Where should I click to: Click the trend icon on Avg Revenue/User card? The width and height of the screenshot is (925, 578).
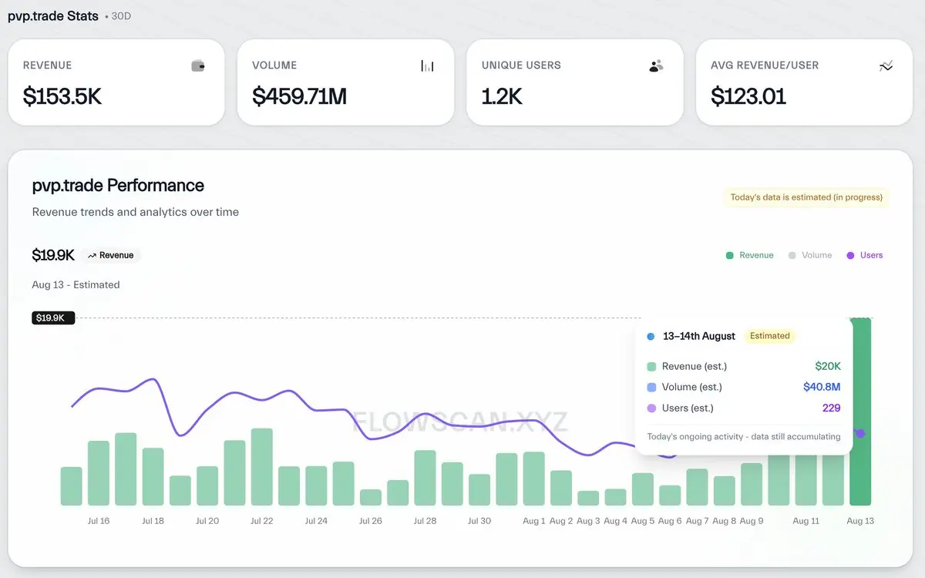coord(886,66)
